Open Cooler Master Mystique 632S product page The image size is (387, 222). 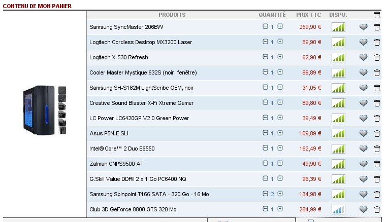pos(143,72)
